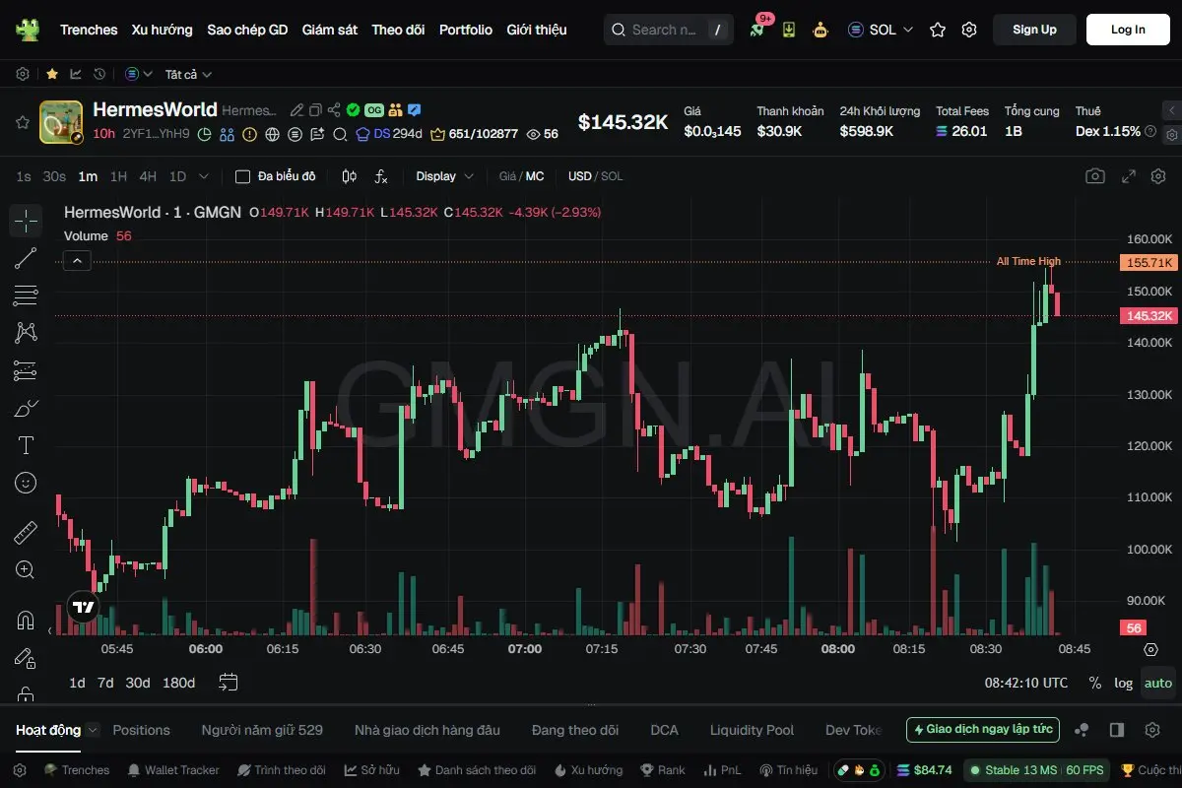Screen dimensions: 1182x788
Task: Open the Xu hướng menu
Action: coord(163,30)
